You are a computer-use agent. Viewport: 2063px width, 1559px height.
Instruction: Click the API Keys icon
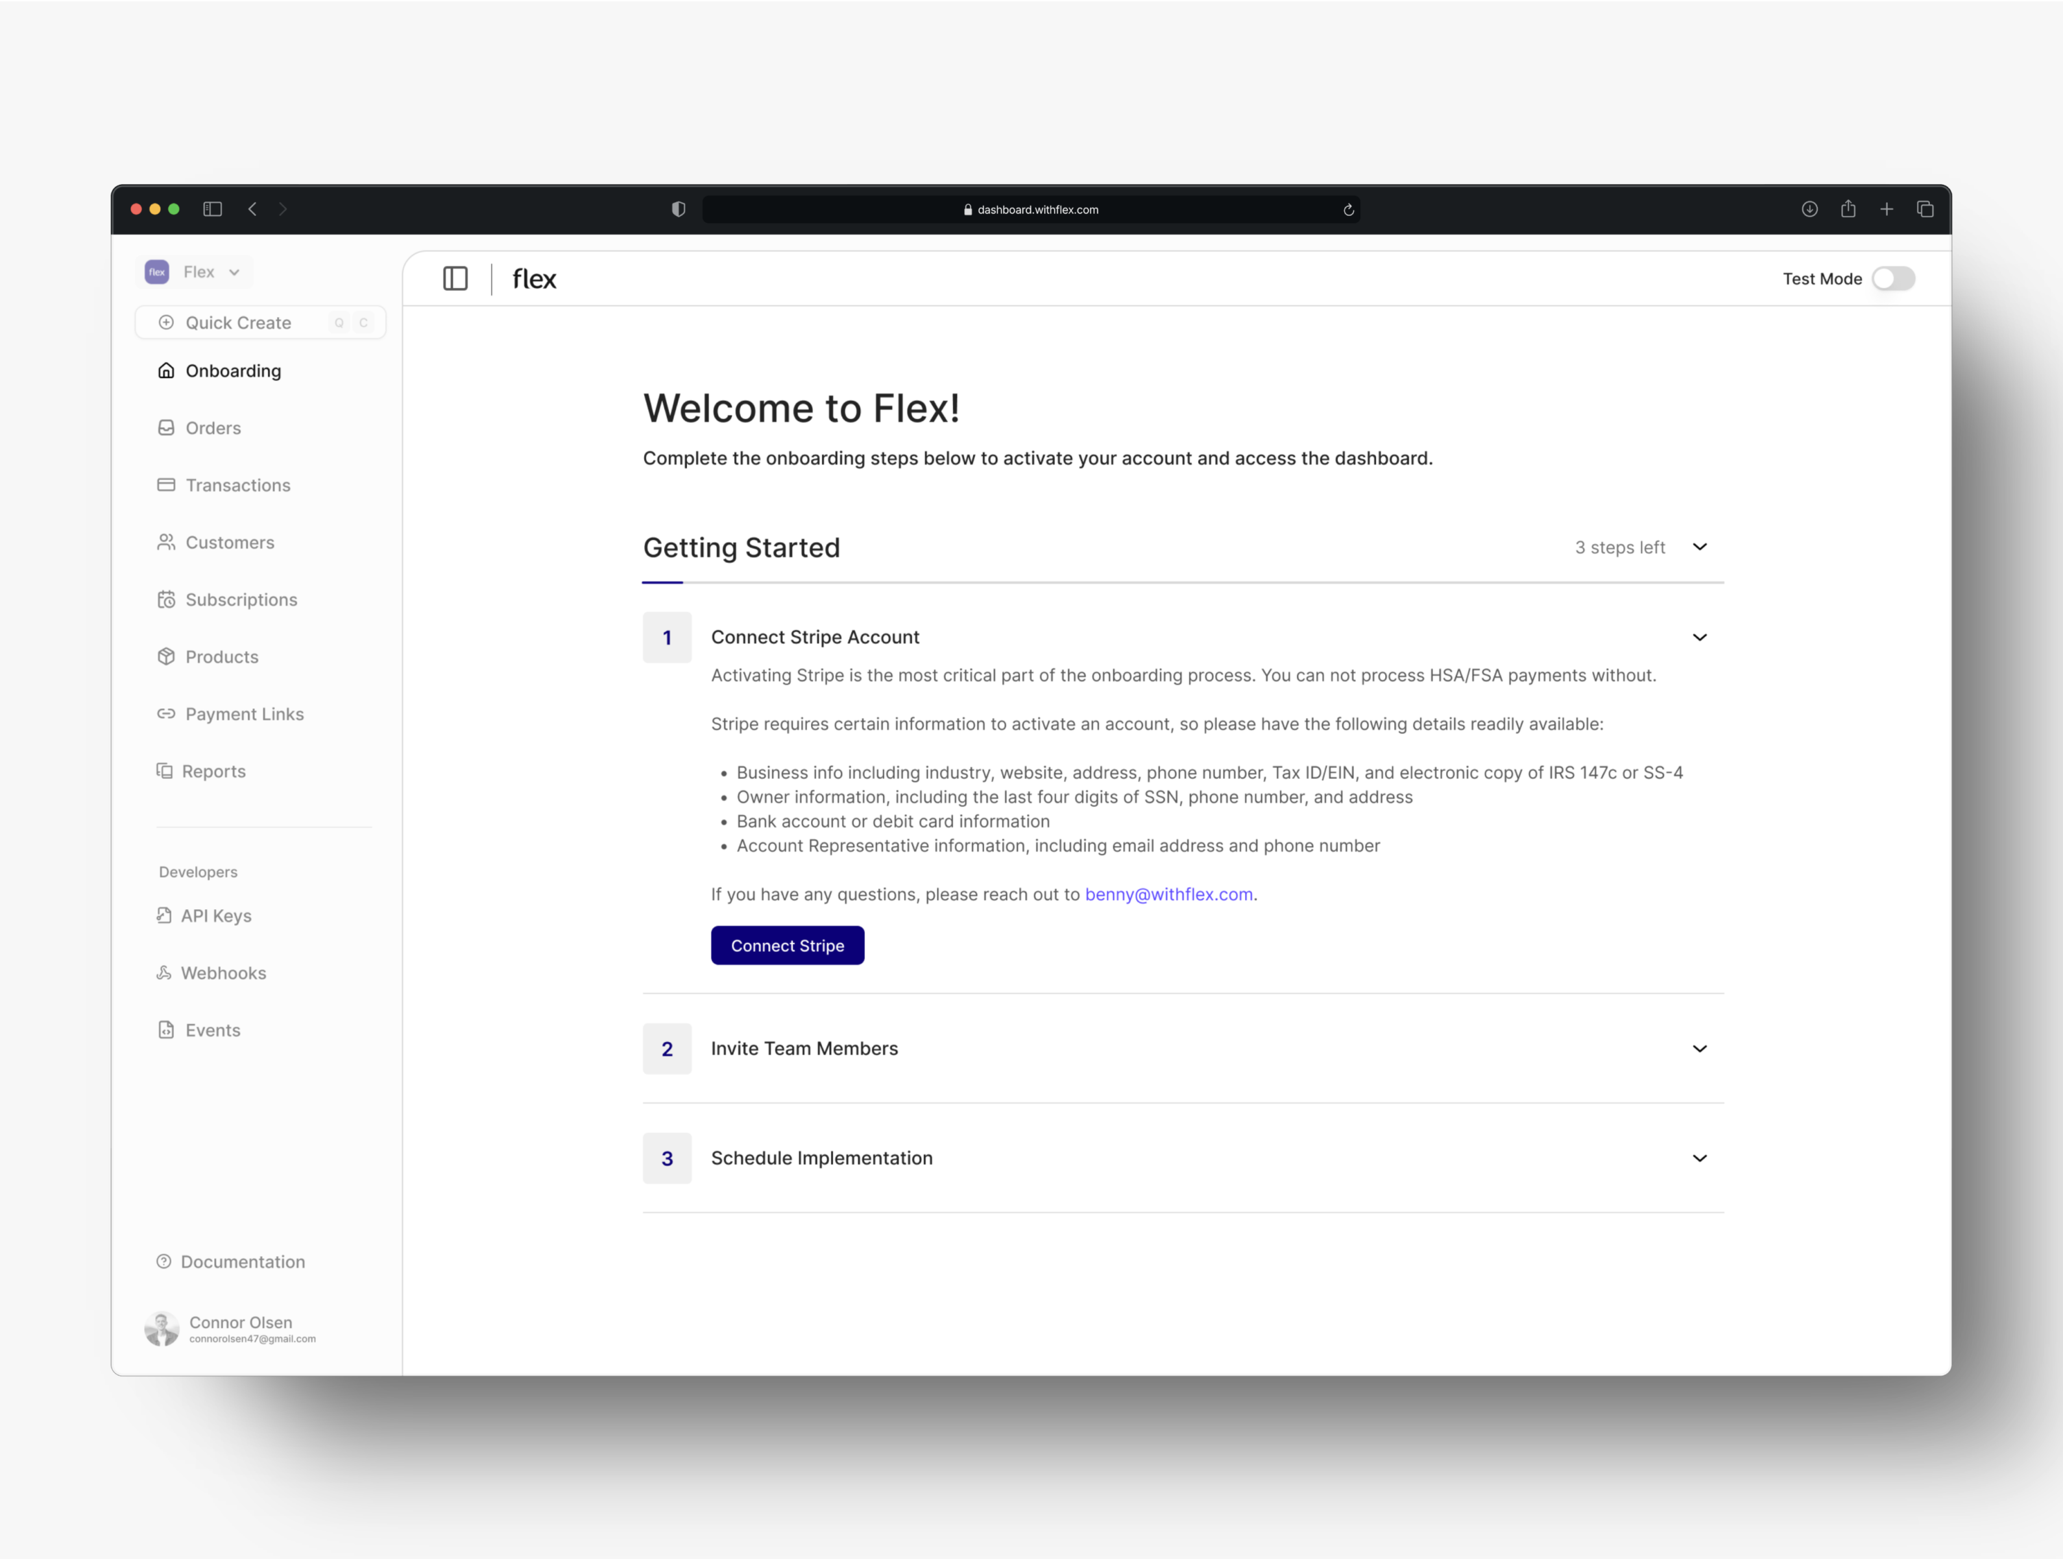tap(163, 914)
